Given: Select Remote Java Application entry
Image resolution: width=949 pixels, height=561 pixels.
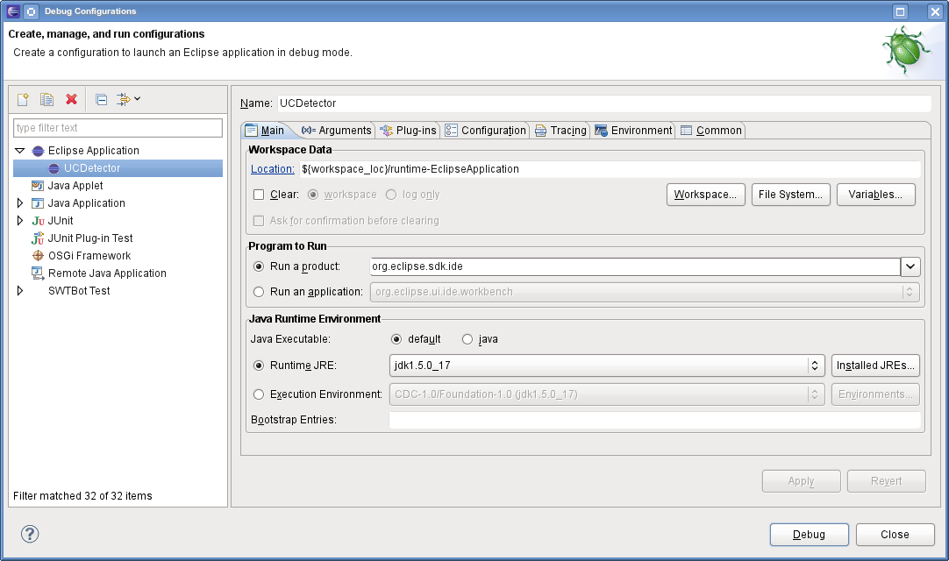Looking at the screenshot, I should (x=106, y=273).
